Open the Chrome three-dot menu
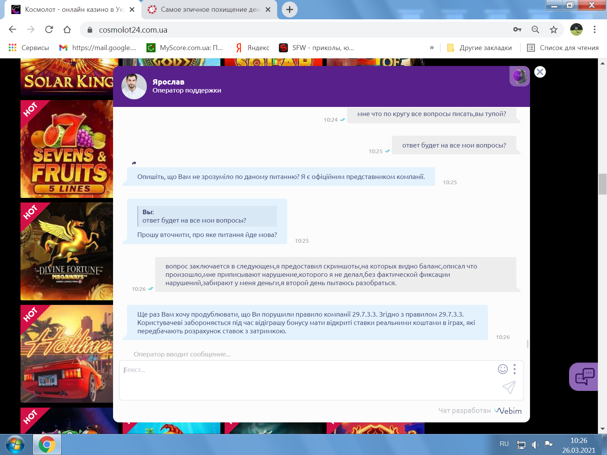607x455 pixels. click(594, 30)
